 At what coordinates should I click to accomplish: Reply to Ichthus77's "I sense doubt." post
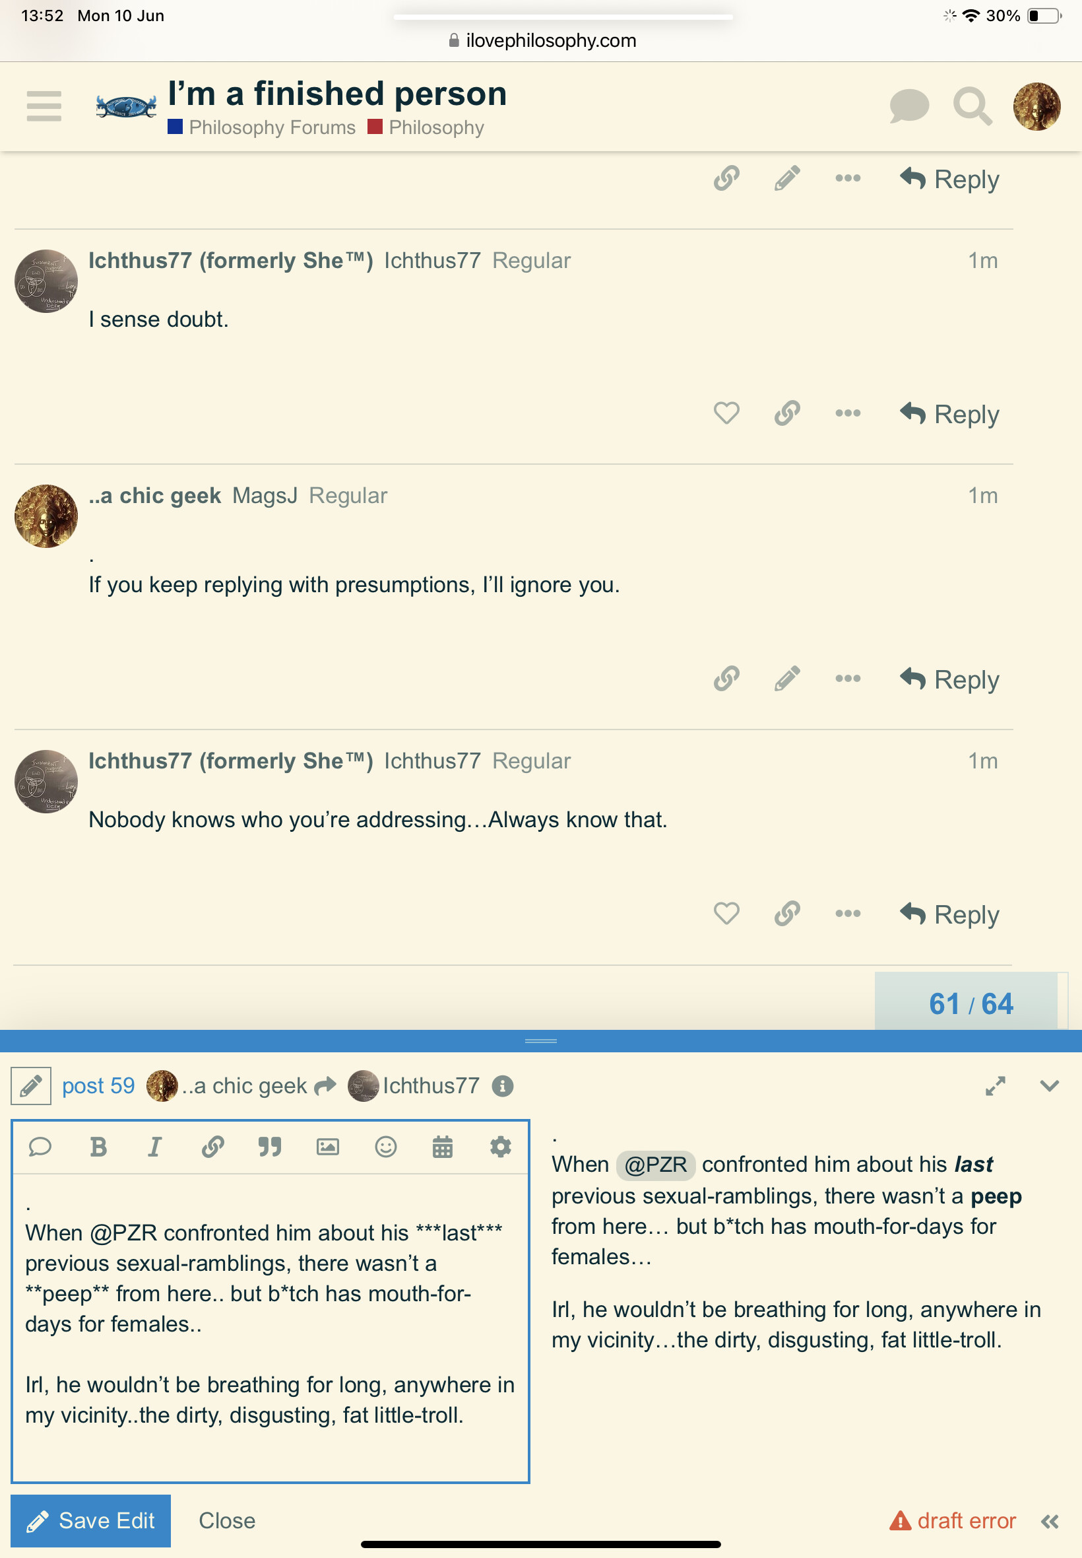click(x=950, y=414)
